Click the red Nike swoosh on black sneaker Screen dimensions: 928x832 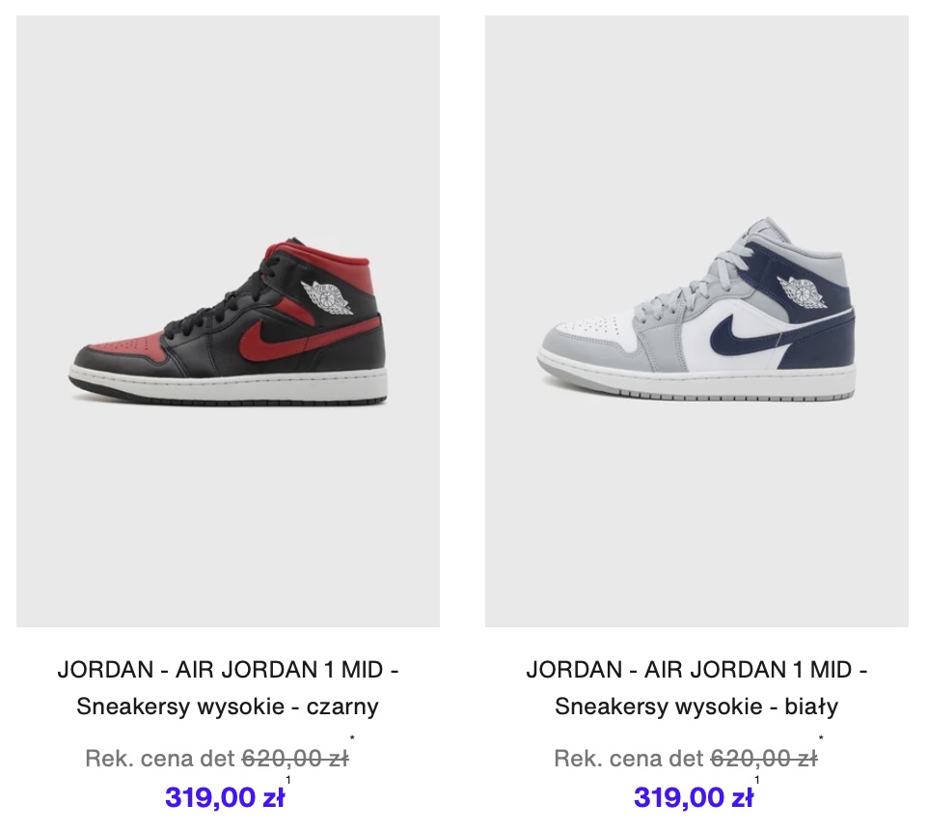308,340
